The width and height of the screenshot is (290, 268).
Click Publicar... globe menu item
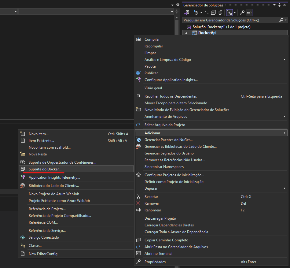[211, 73]
